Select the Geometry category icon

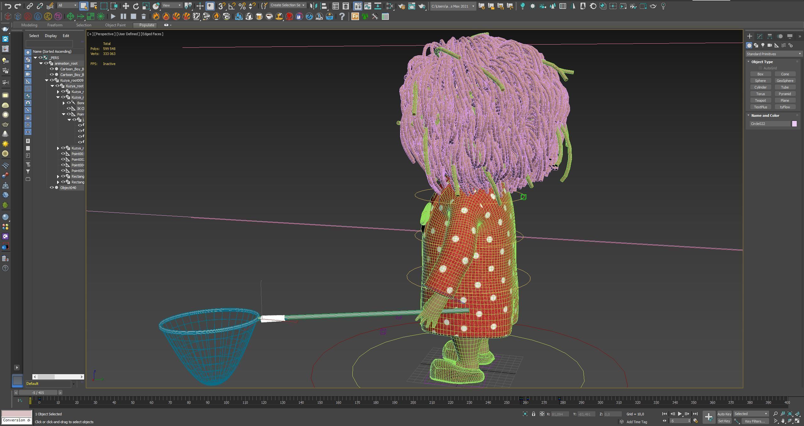pos(749,45)
